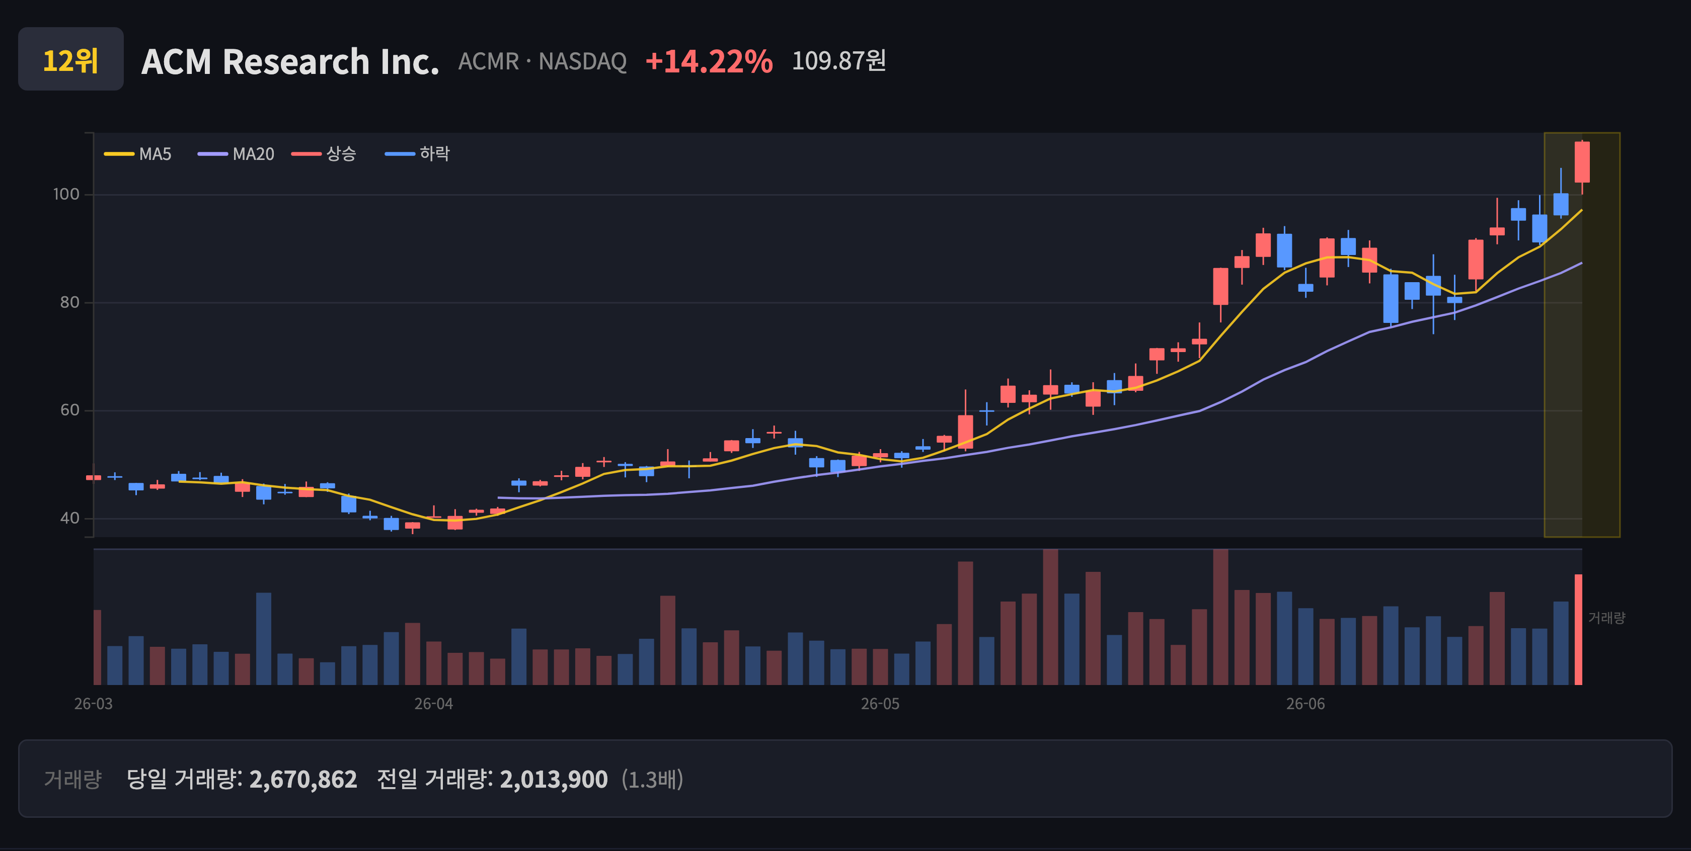
Task: Click the 26-06 date axis label
Action: click(x=1305, y=704)
